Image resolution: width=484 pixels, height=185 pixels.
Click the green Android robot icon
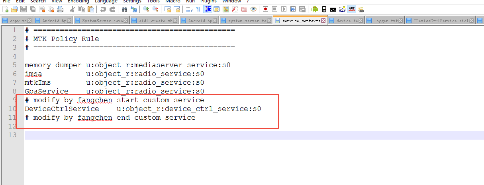click(x=315, y=9)
